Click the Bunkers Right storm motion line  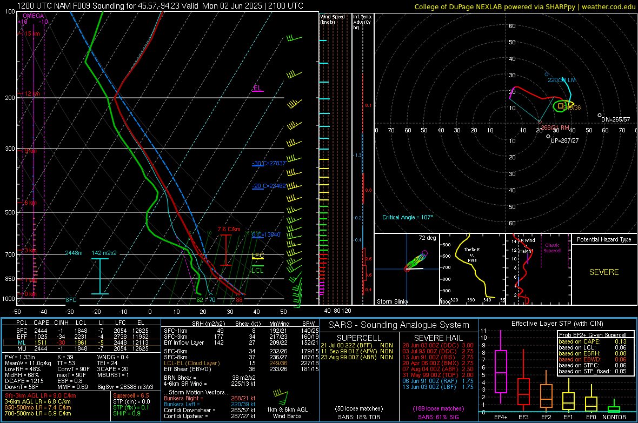(210, 398)
